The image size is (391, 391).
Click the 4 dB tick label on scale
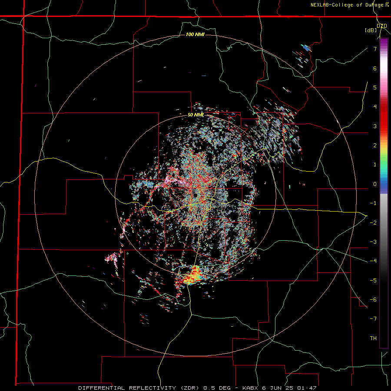(375, 107)
